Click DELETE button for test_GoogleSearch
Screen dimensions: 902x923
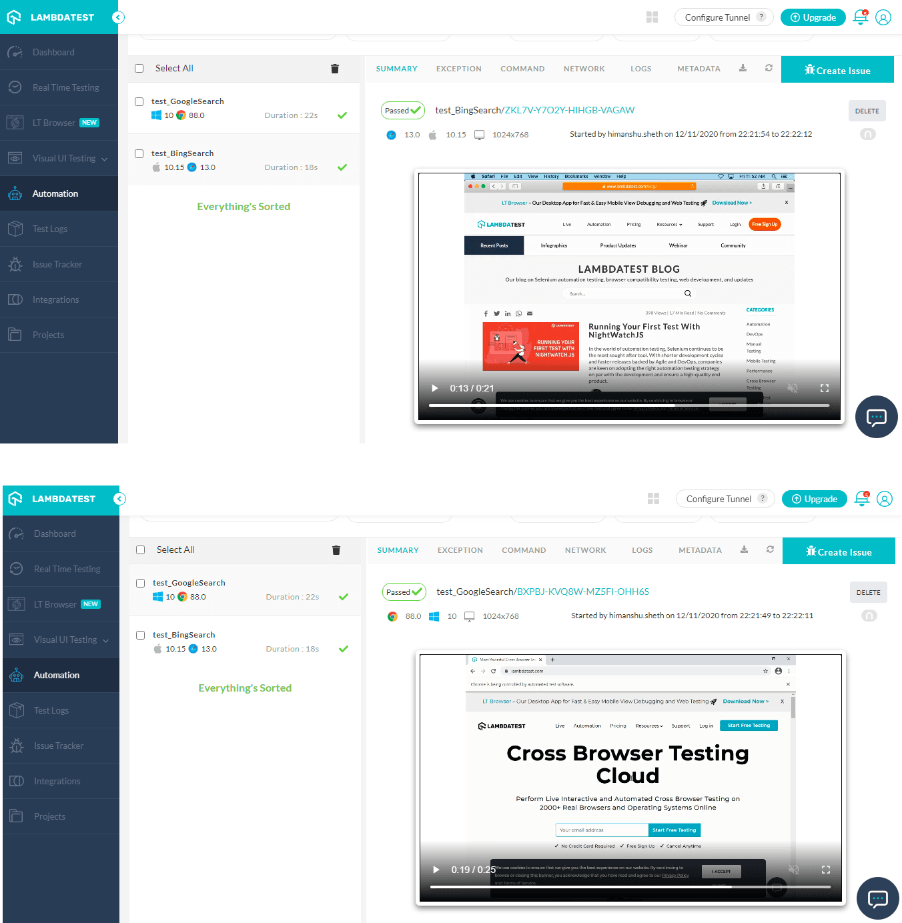869,592
